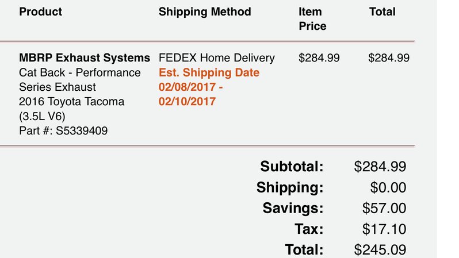The width and height of the screenshot is (459, 258).
Task: Click the Subtotal: label
Action: pos(292,167)
